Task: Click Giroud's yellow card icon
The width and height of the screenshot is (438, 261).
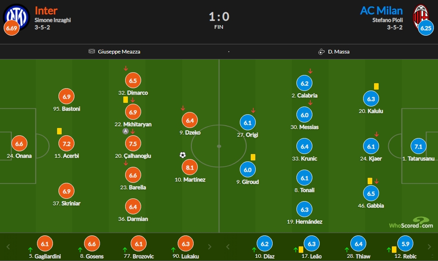Action: click(253, 157)
